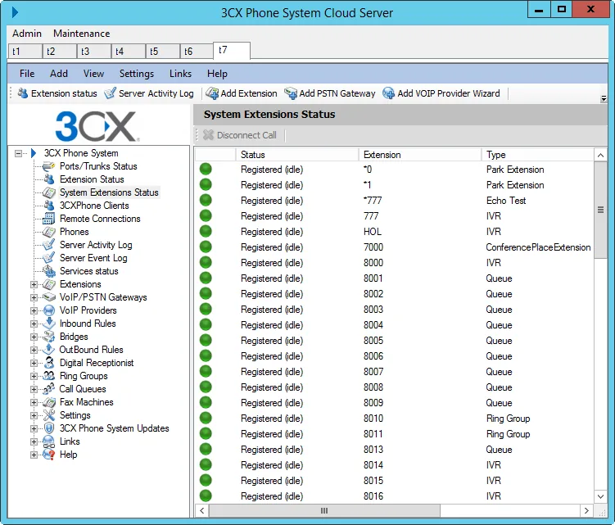615x525 pixels.
Task: Open the Add VOIP Provider Wizard icon
Action: point(388,93)
